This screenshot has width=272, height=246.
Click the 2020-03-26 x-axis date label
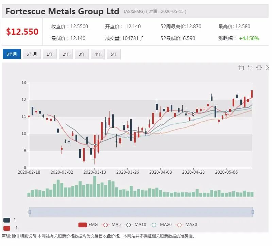(x=128, y=172)
